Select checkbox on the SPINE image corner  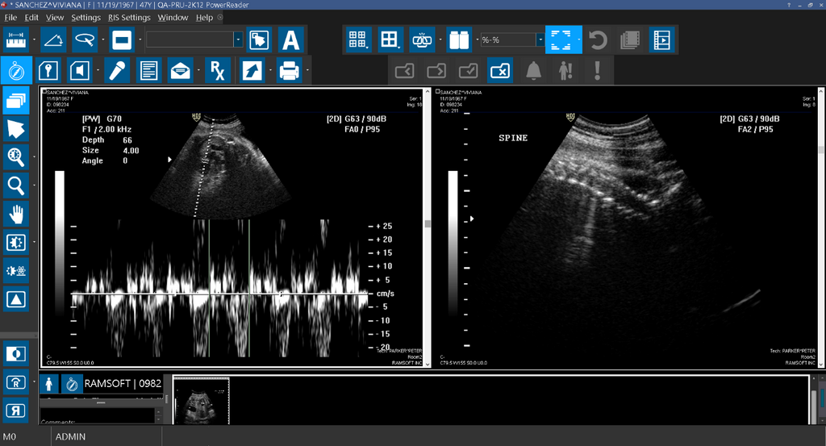click(x=437, y=93)
